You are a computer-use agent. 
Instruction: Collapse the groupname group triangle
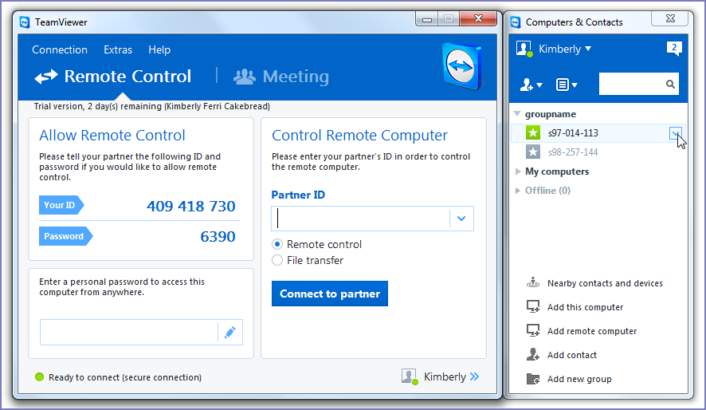(x=517, y=113)
